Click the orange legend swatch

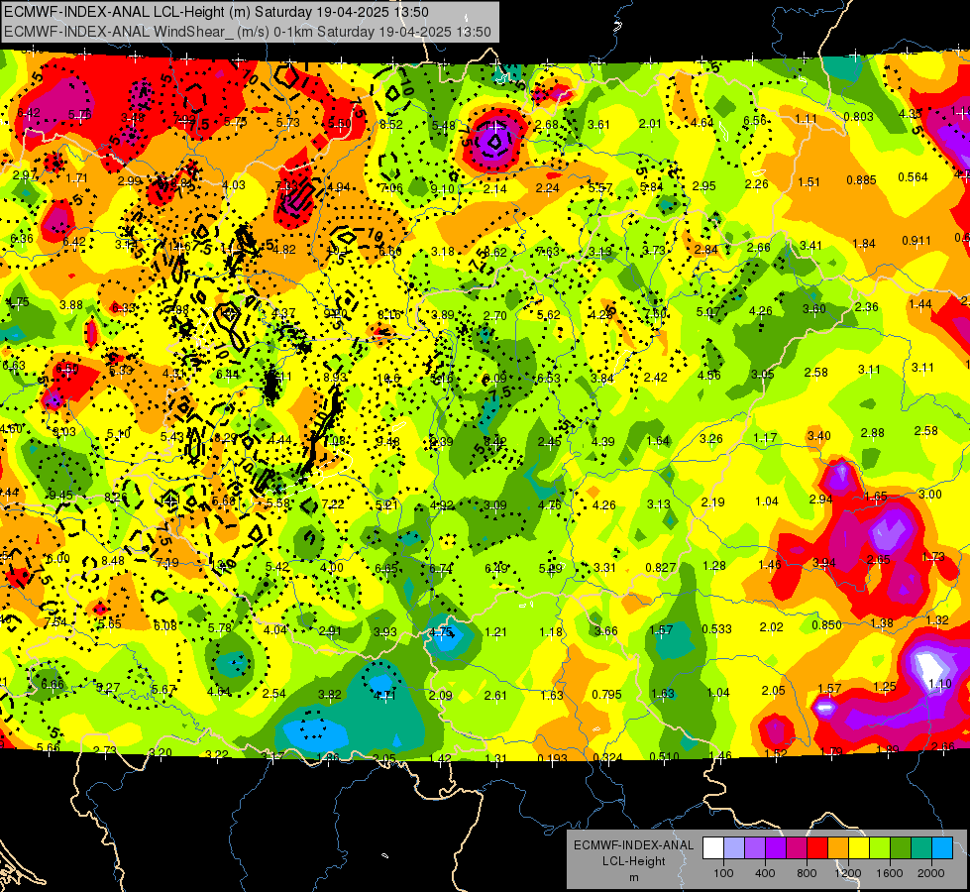(x=837, y=848)
